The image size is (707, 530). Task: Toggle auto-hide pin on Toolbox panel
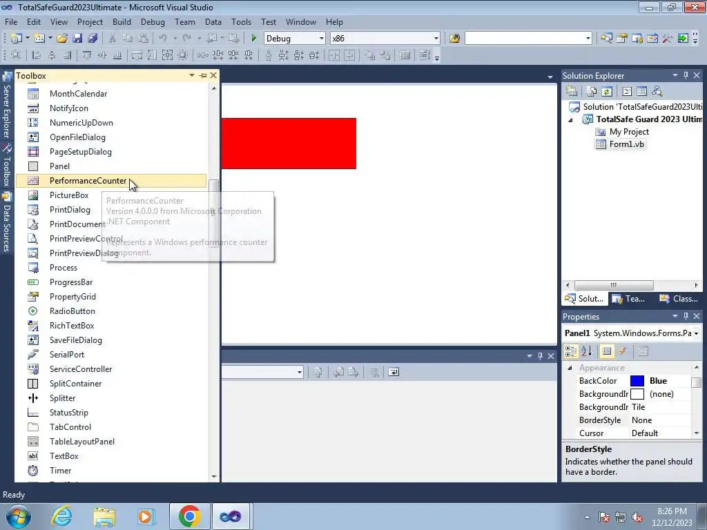(203, 76)
